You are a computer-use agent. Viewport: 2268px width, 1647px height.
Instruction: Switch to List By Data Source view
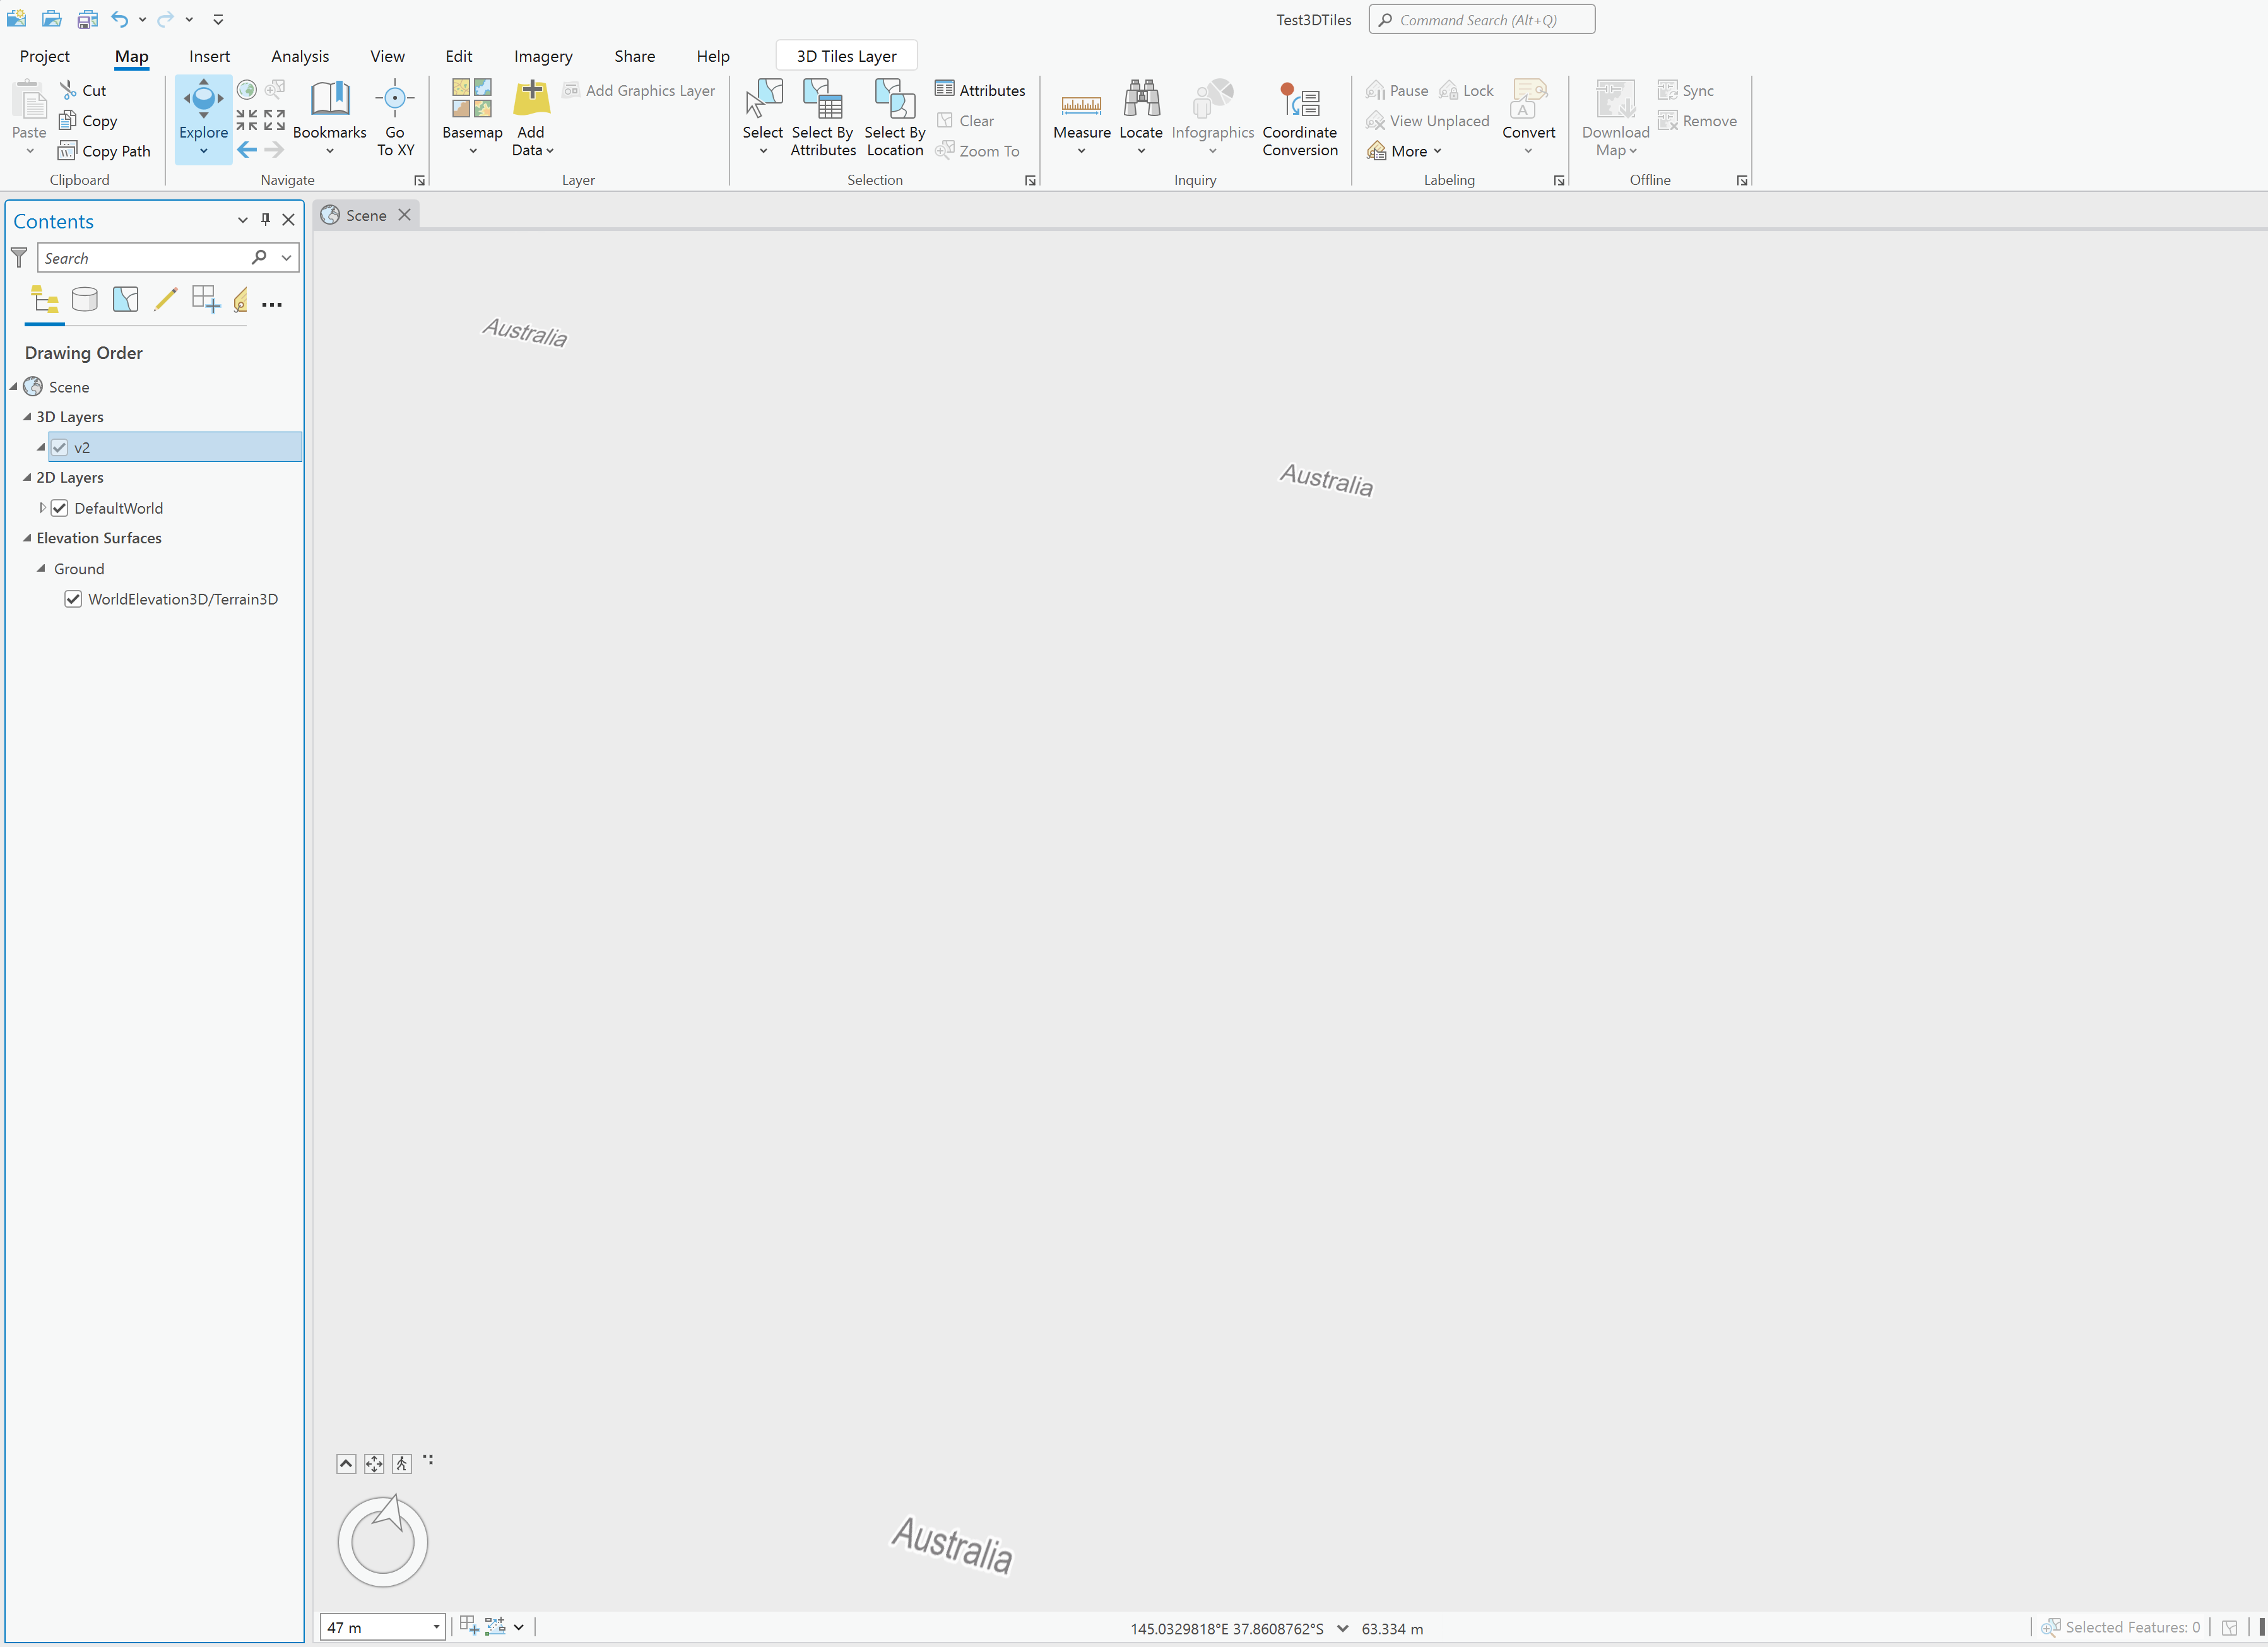pyautogui.click(x=85, y=300)
